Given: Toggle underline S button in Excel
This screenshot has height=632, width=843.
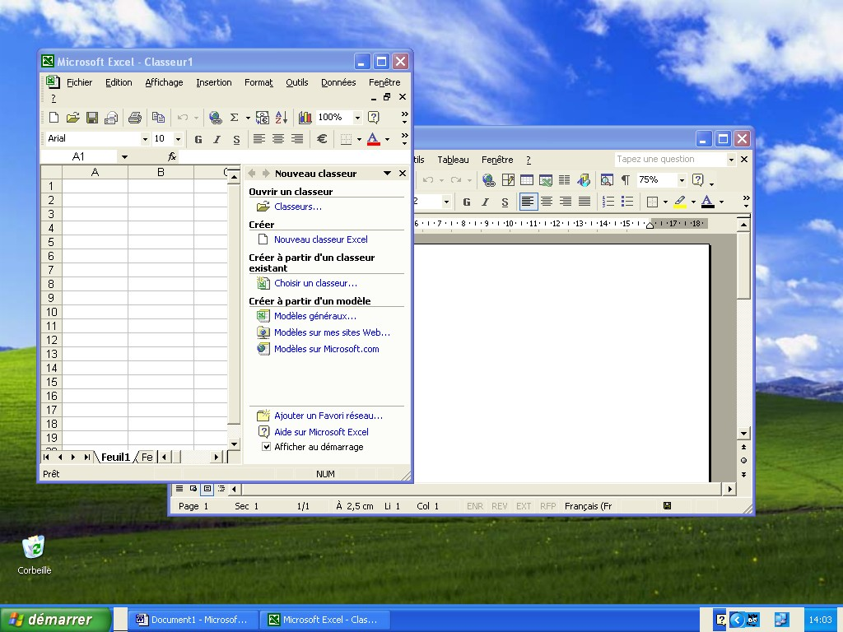Looking at the screenshot, I should point(236,138).
